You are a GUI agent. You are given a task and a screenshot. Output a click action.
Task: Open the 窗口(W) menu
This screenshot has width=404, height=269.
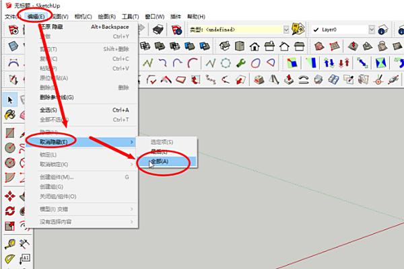tap(155, 17)
